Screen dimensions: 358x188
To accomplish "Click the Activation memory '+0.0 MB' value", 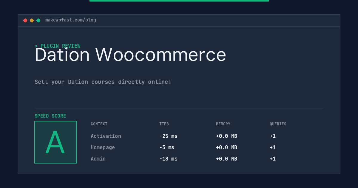I will pyautogui.click(x=226, y=136).
